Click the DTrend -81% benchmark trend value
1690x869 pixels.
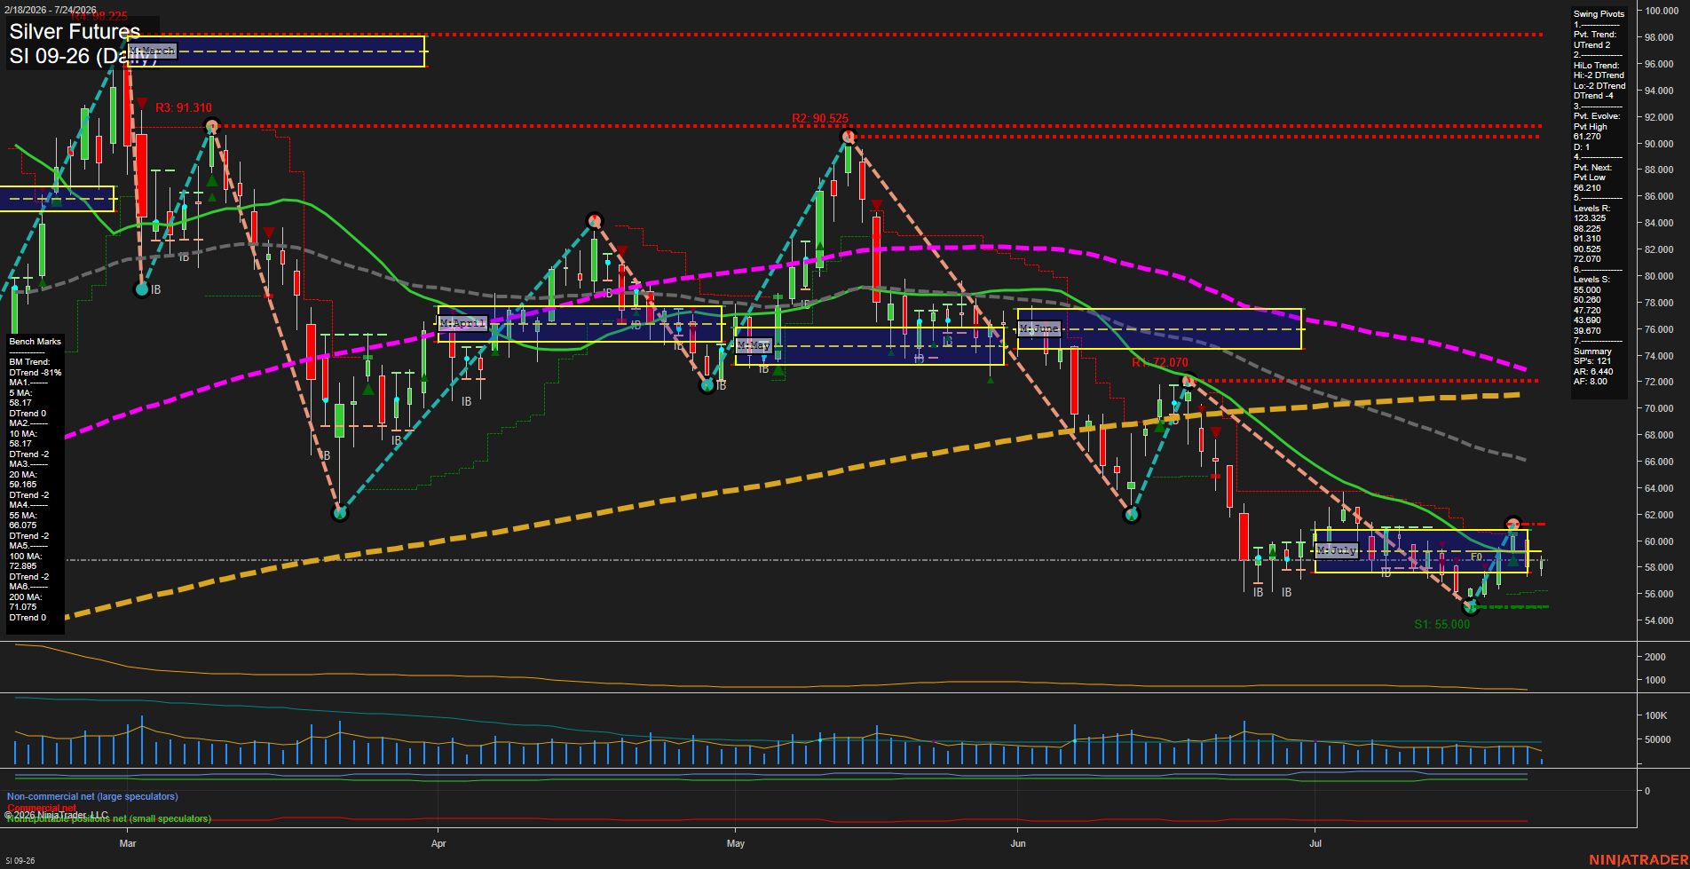click(x=36, y=372)
